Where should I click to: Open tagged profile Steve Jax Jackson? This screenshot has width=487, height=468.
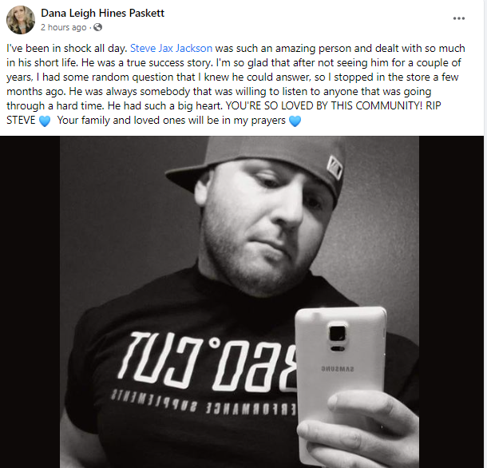[x=171, y=48]
